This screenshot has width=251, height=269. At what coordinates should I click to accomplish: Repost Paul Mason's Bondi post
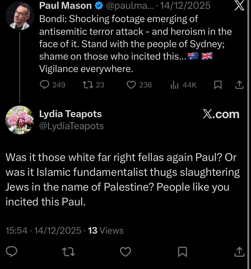(93, 85)
